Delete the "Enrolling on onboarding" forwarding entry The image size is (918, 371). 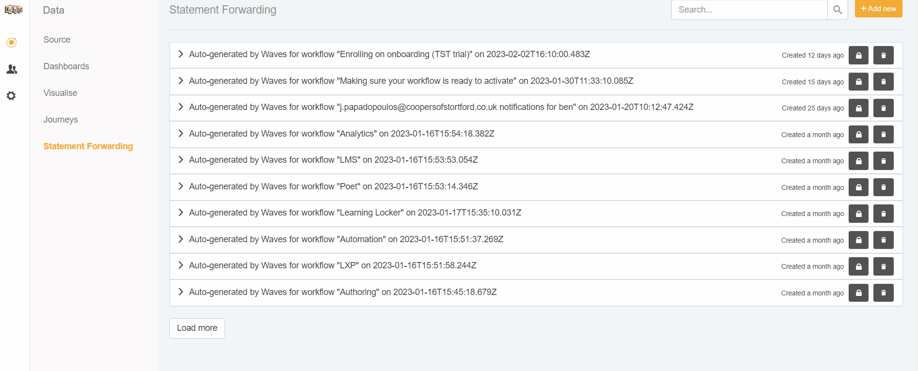tap(883, 55)
